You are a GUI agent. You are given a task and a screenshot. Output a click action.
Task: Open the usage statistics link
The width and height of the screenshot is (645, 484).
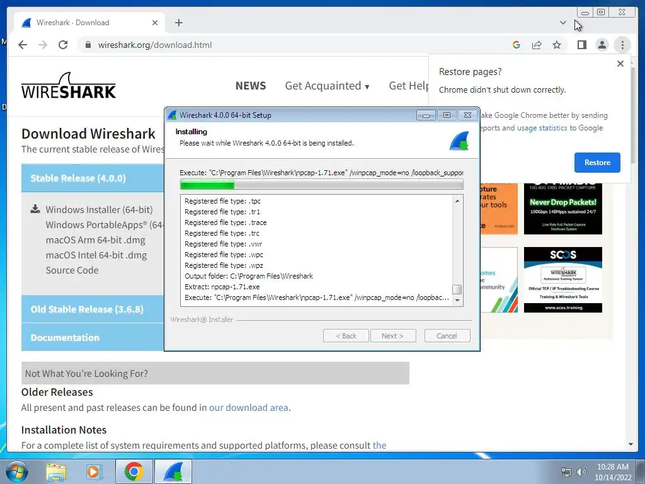[x=542, y=128]
